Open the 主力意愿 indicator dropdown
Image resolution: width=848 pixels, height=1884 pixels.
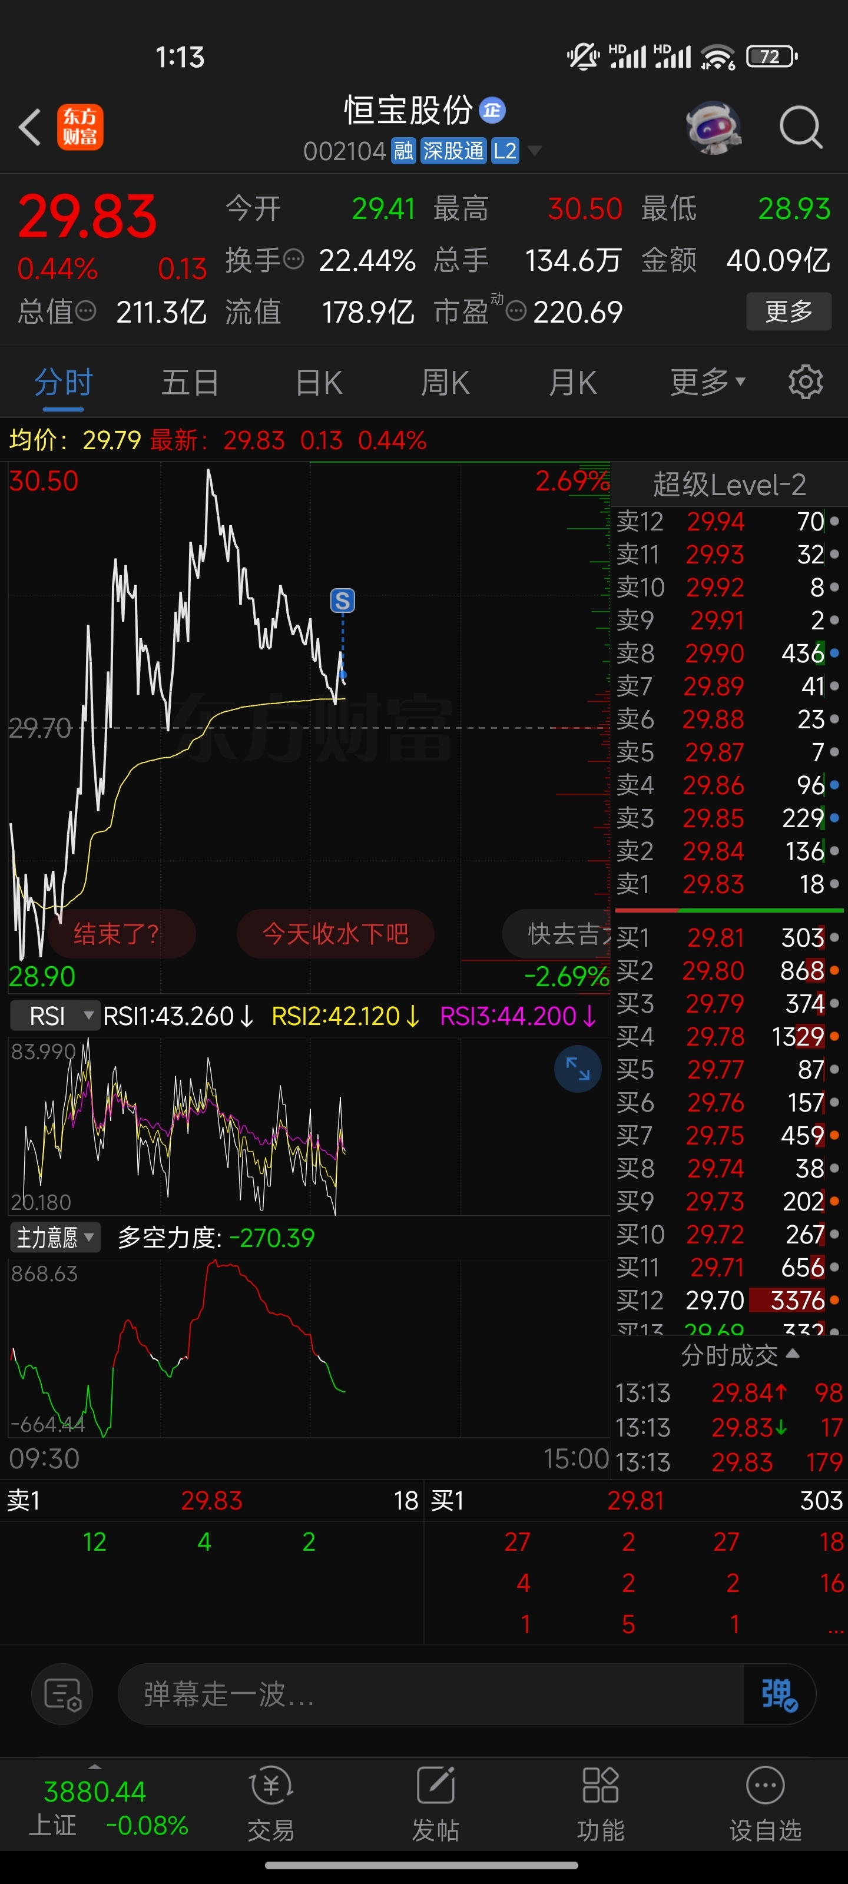pos(55,1238)
